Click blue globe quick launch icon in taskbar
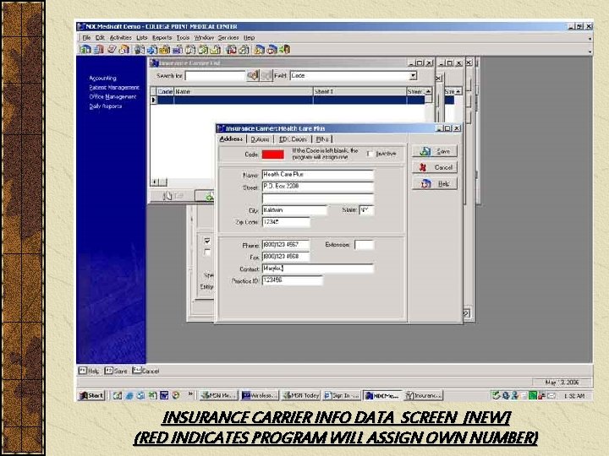 click(129, 395)
